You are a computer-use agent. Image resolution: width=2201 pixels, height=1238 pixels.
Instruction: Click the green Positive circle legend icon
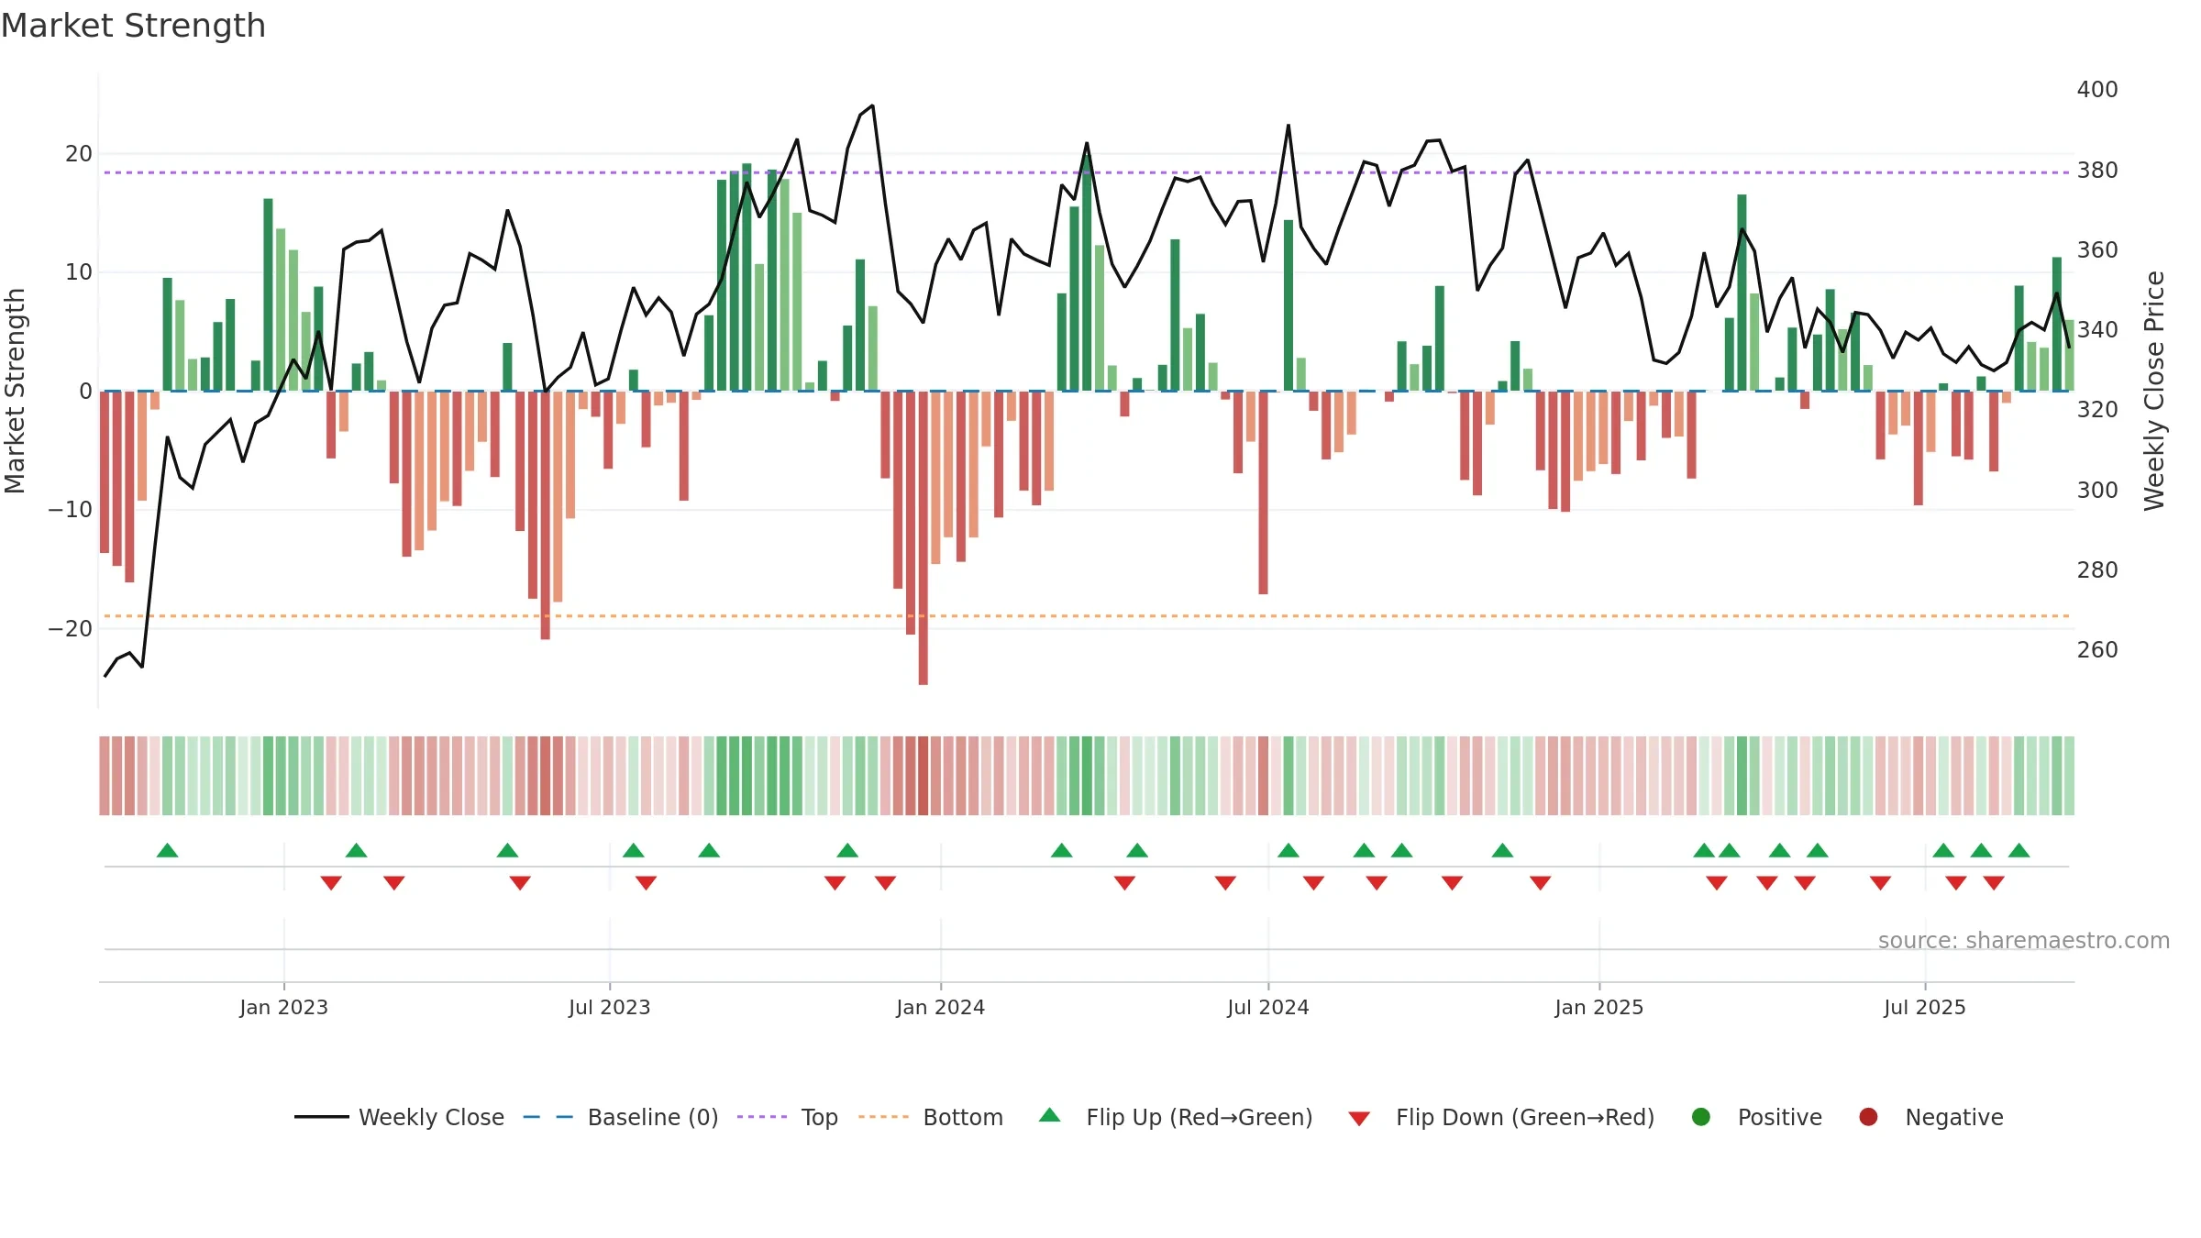[1701, 1117]
